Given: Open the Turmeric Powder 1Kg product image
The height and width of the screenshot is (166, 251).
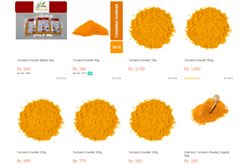Looking at the screenshot, I should [153, 27].
